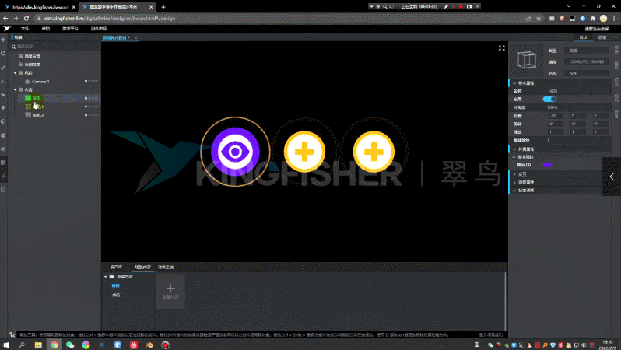Viewport: 621px width, 350px height.
Task: Click the 3D cube icon in left toolbar
Action: pyautogui.click(x=3, y=121)
